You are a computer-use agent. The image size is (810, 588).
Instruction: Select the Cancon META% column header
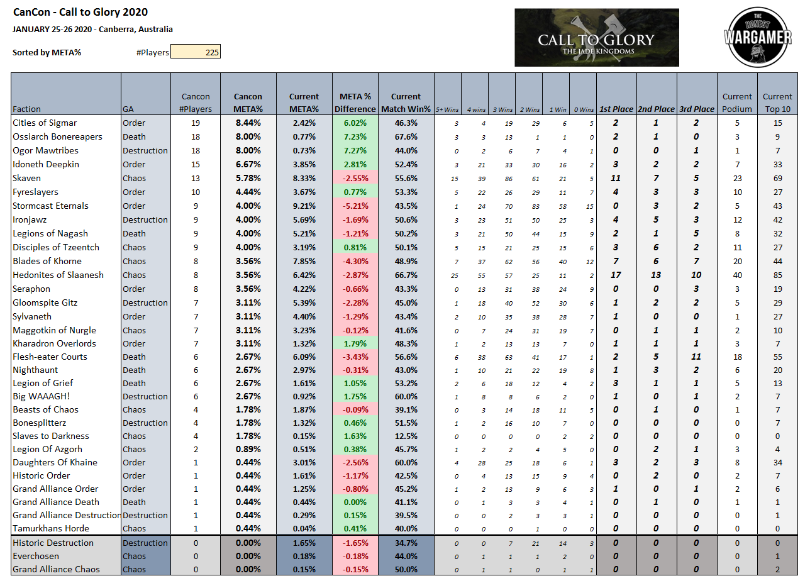(248, 103)
